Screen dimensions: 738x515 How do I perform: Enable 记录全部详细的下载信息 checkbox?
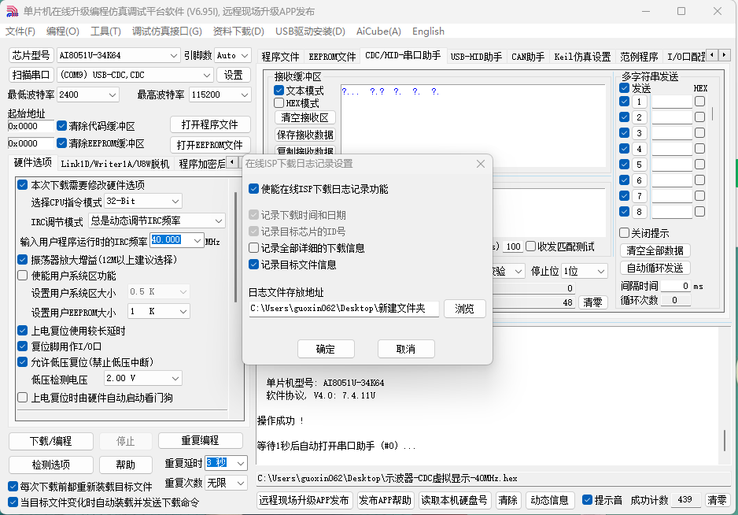pos(253,248)
